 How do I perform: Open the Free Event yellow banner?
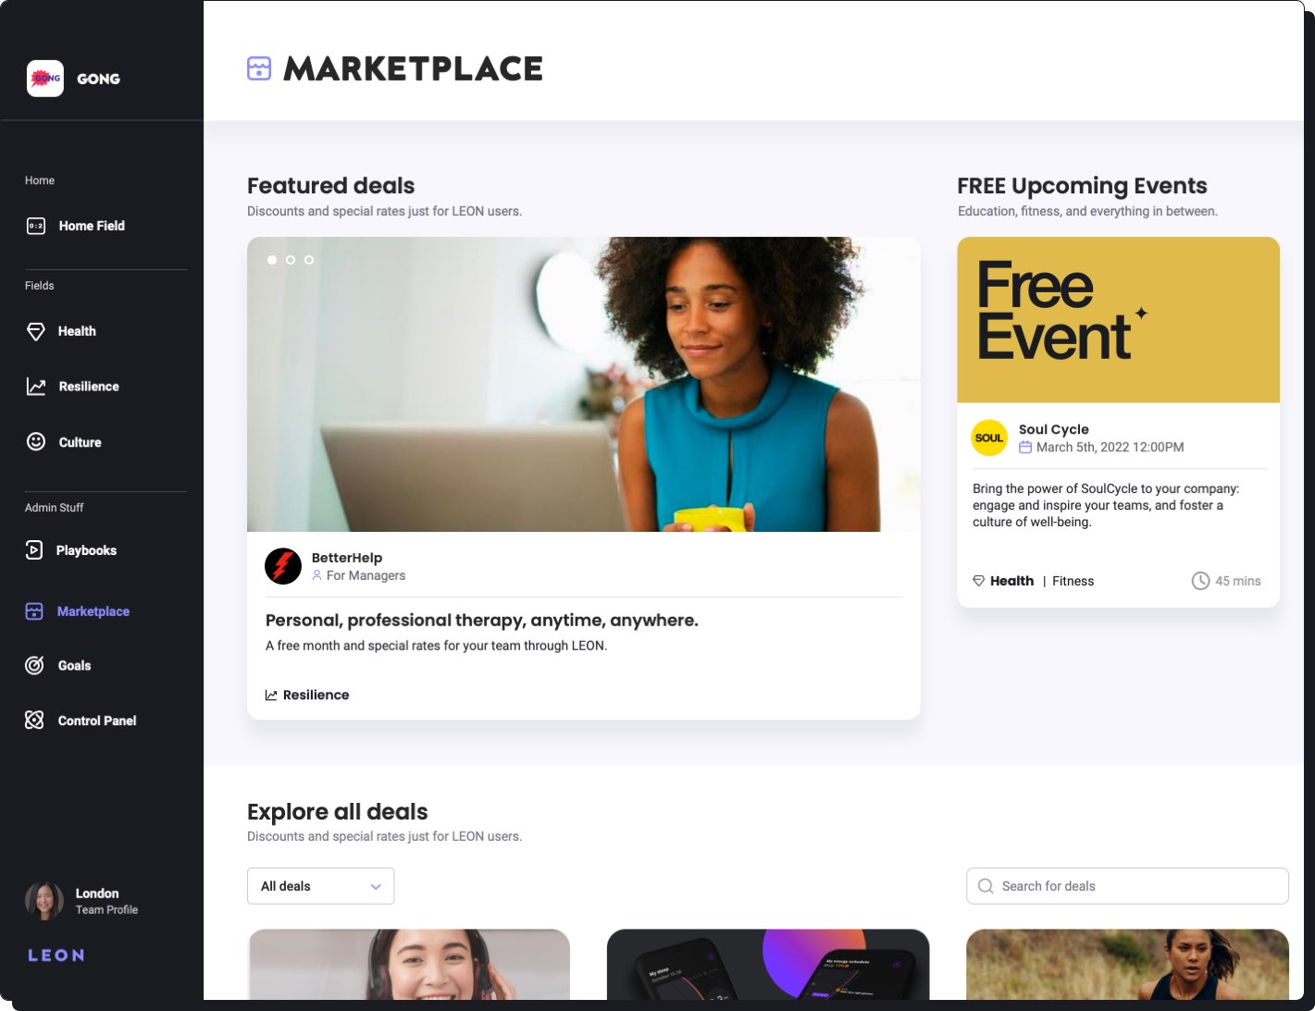click(x=1118, y=320)
